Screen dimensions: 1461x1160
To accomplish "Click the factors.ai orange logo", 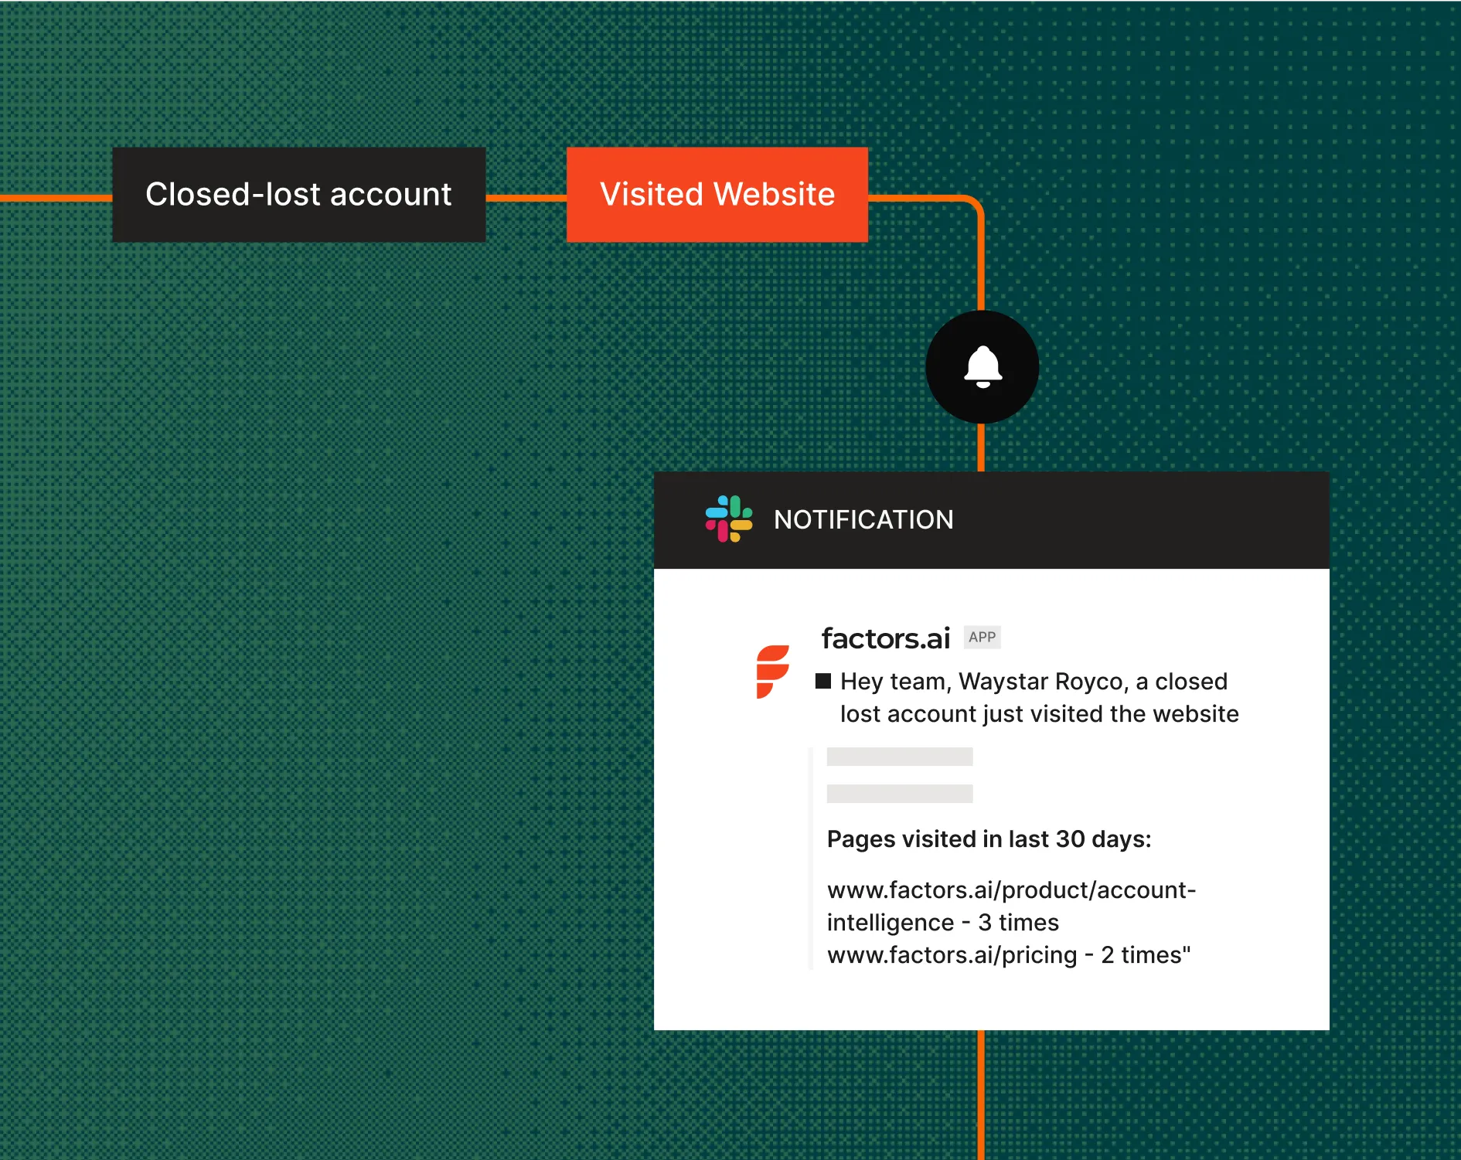I will 772,672.
